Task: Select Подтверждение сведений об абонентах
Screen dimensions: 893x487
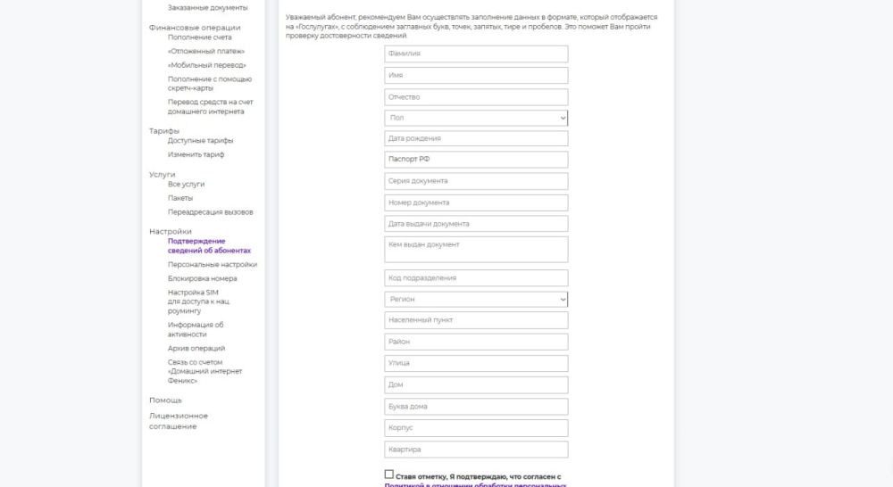Action: pos(209,246)
